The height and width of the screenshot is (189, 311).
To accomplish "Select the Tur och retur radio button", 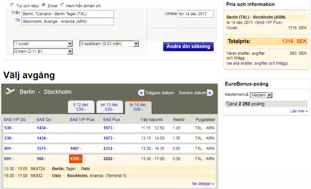I will pos(13,6).
